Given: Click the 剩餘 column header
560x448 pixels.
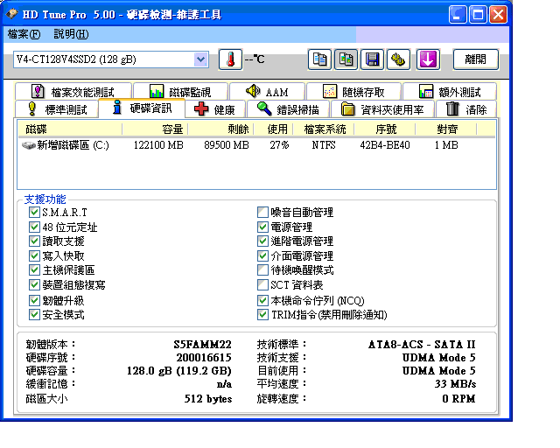Looking at the screenshot, I should tap(220, 129).
